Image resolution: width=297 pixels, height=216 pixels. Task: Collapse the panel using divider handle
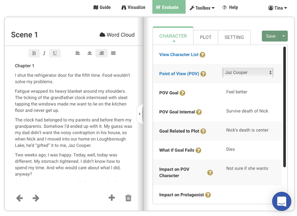tap(140, 114)
